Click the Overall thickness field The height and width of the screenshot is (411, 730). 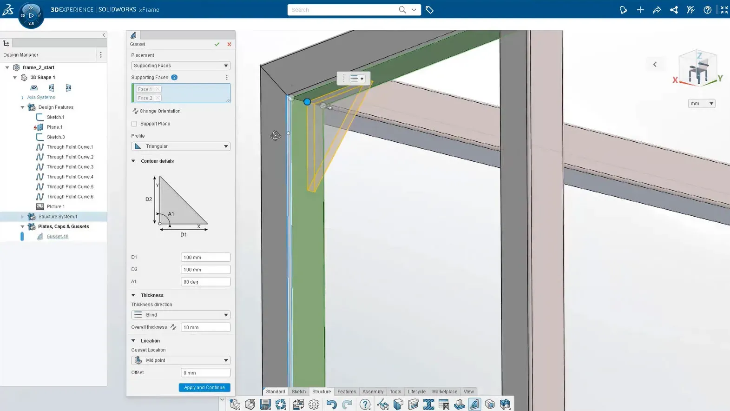click(205, 327)
